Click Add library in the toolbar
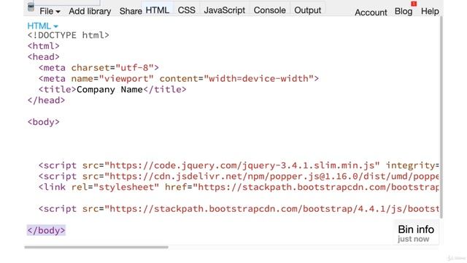The width and height of the screenshot is (467, 263). coord(90,12)
